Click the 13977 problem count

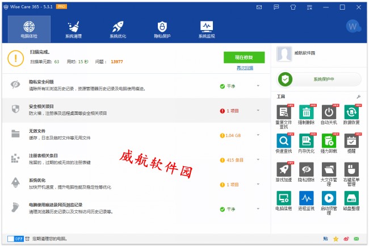click(117, 62)
